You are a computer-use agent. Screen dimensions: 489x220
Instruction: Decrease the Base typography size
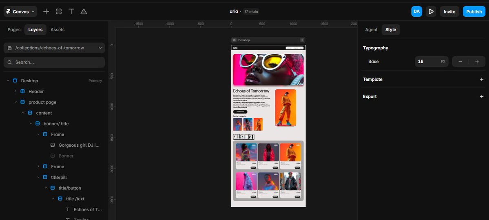tap(460, 62)
